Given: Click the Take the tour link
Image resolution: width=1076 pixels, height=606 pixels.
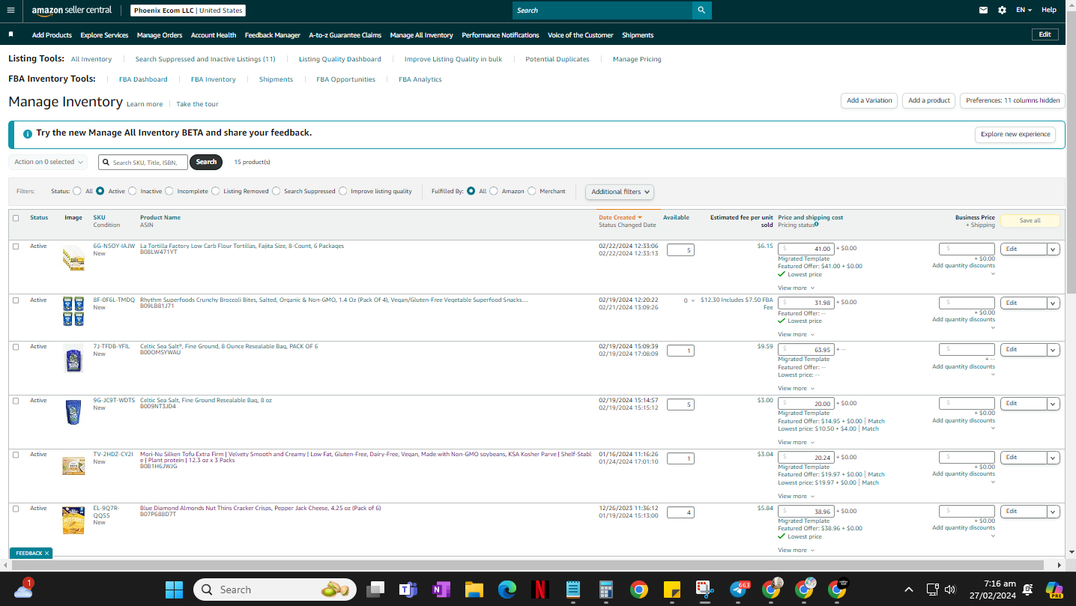Looking at the screenshot, I should point(198,104).
